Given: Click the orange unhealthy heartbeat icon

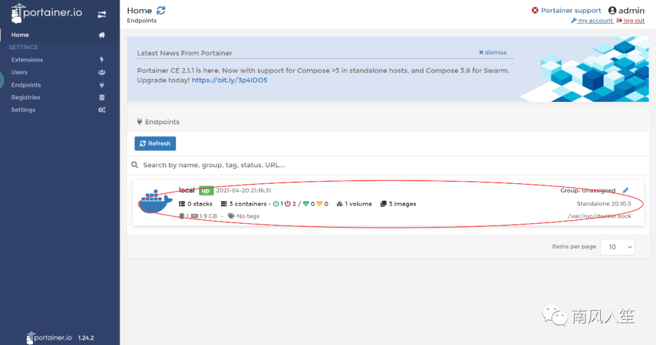Looking at the screenshot, I should click(x=319, y=204).
